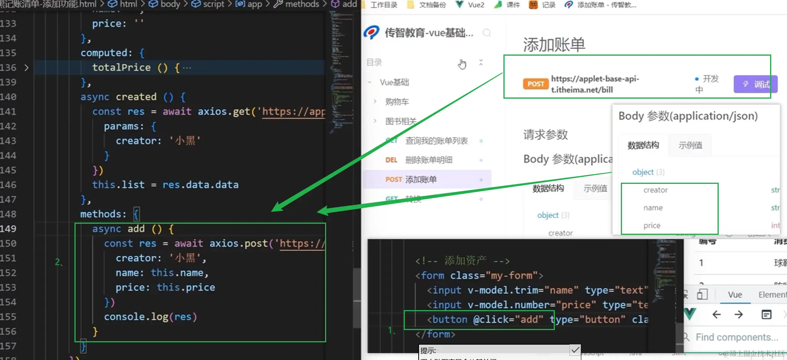Click the Find components search field
Screen dimensions: 787x360
(x=737, y=337)
